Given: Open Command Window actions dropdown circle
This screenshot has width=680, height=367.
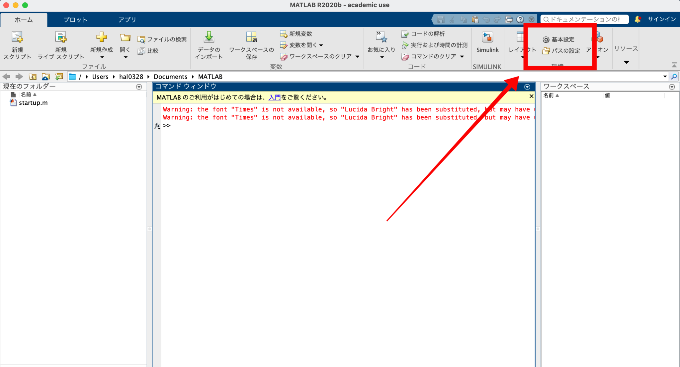Looking at the screenshot, I should [x=527, y=87].
